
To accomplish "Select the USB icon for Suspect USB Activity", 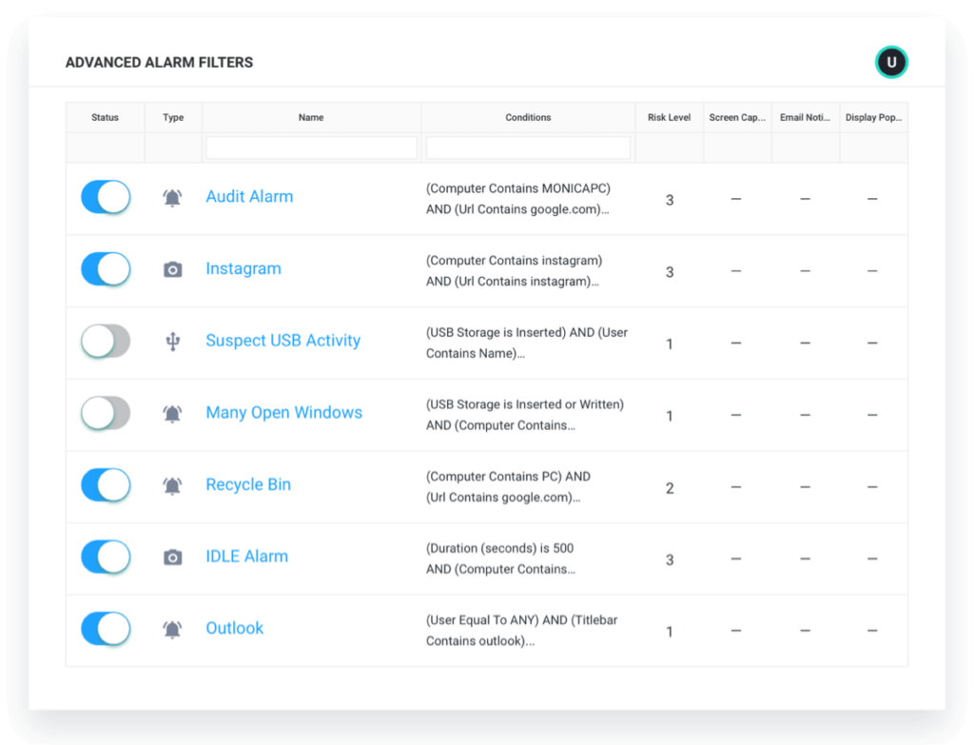I will click(172, 341).
